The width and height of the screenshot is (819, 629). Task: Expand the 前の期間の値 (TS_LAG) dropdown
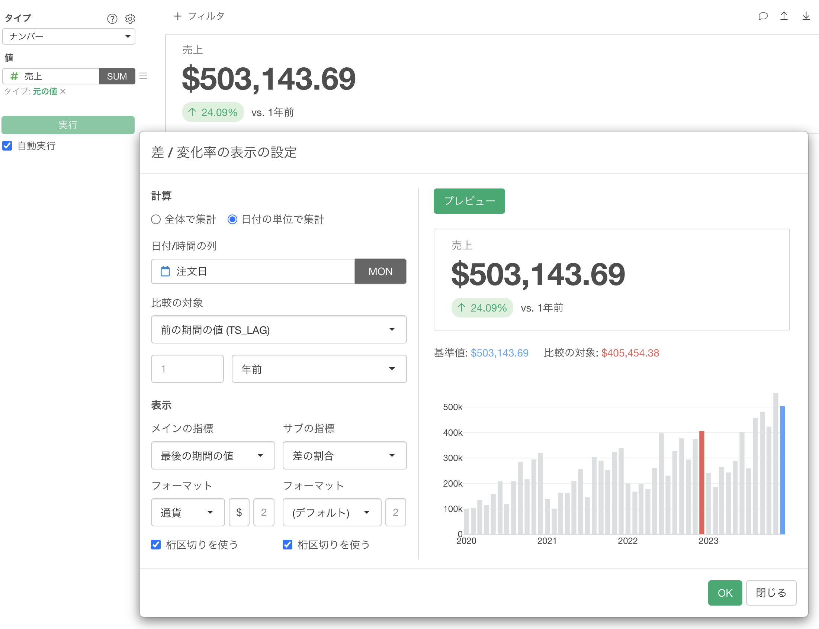pos(279,329)
